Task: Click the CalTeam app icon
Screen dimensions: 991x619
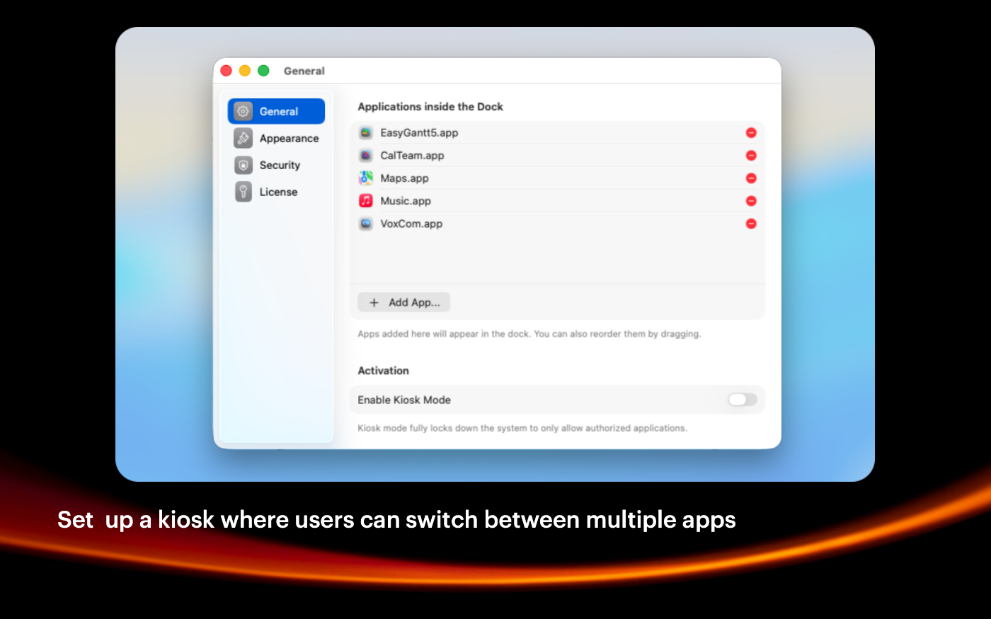Action: pyautogui.click(x=365, y=156)
